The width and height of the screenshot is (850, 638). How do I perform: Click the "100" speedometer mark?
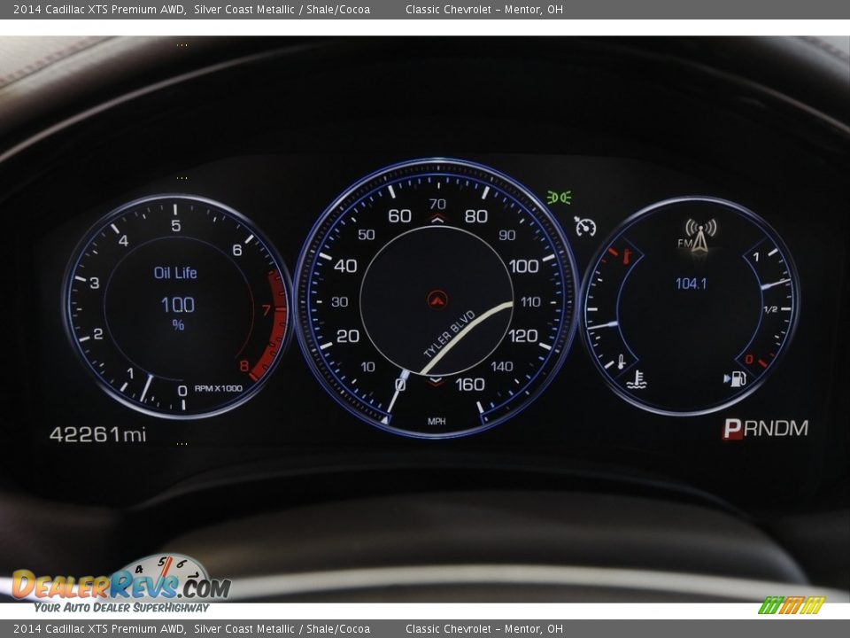(x=523, y=266)
